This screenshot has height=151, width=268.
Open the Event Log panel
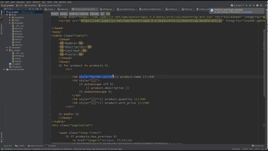click(258, 146)
